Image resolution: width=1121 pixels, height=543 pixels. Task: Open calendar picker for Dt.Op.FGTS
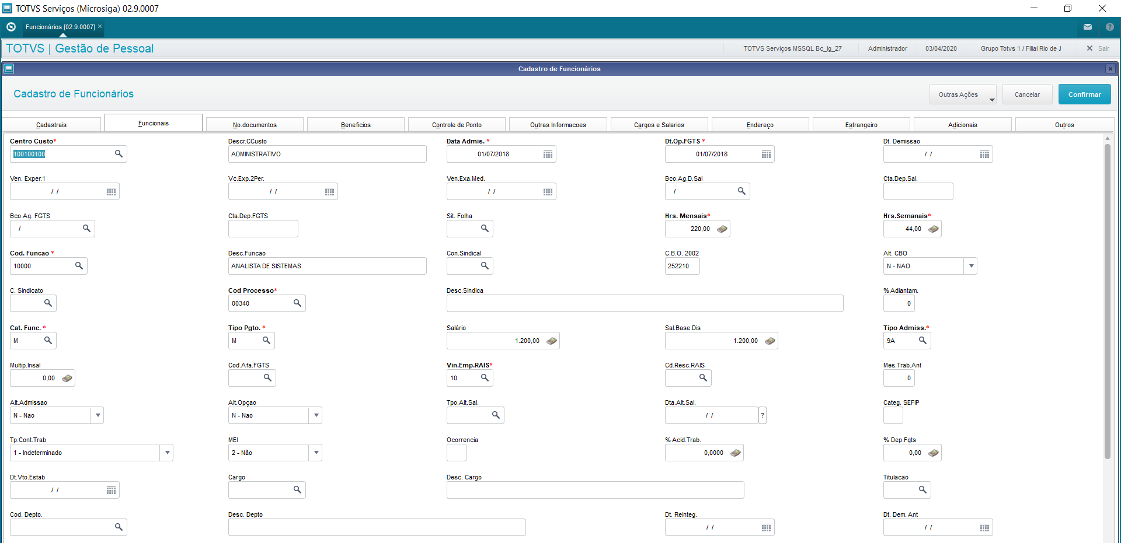click(x=766, y=154)
